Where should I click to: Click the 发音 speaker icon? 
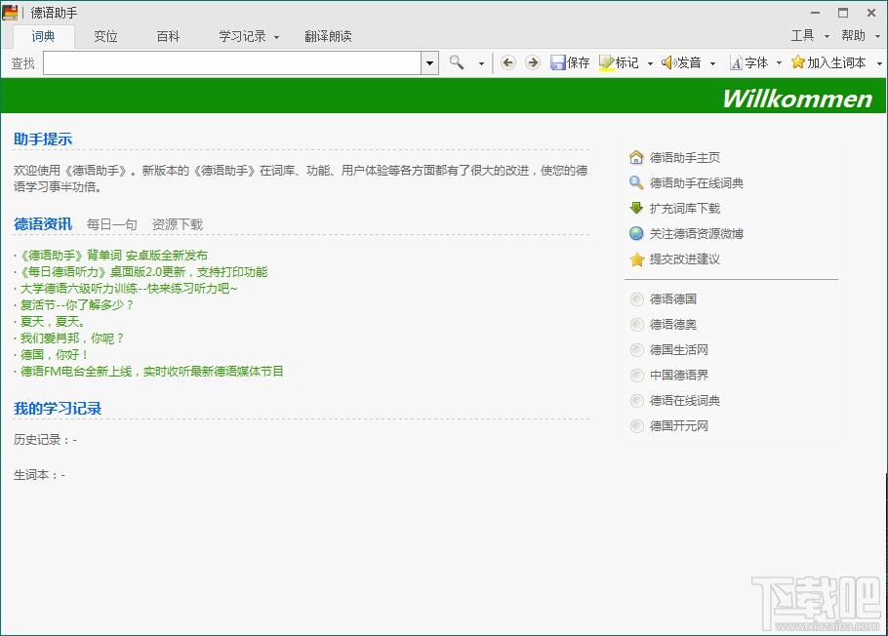pyautogui.click(x=668, y=62)
